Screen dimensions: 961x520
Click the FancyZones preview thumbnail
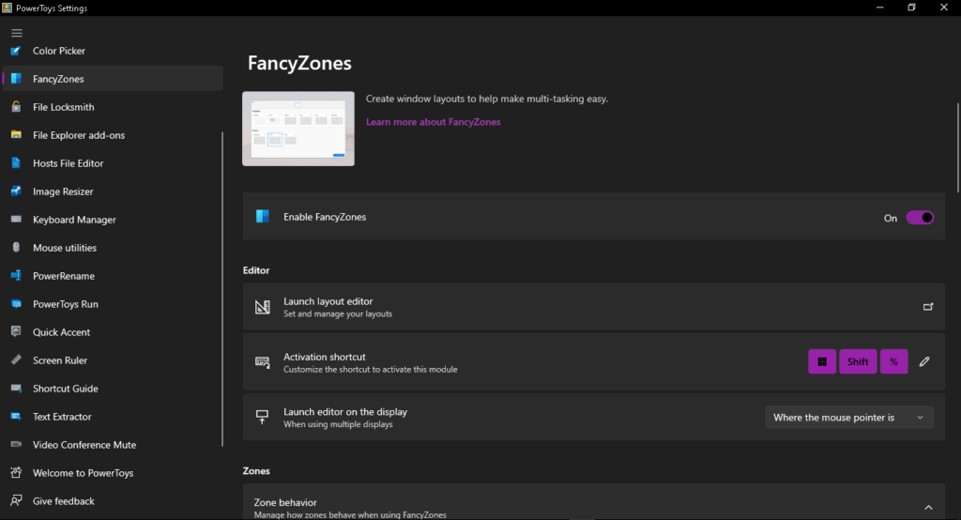click(x=298, y=129)
